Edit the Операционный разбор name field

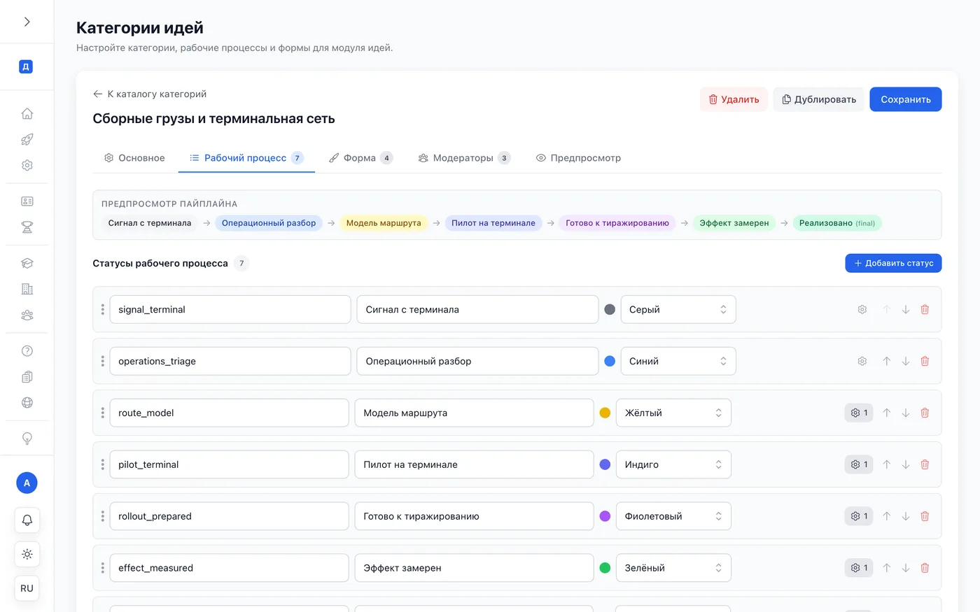477,361
